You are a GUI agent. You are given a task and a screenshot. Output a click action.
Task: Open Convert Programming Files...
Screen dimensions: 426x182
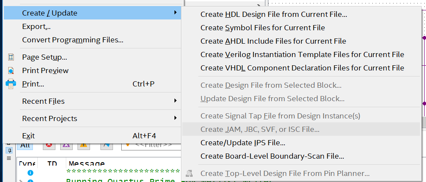click(92, 40)
